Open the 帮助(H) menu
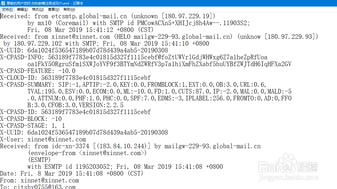337x189 pixels. [69, 9]
